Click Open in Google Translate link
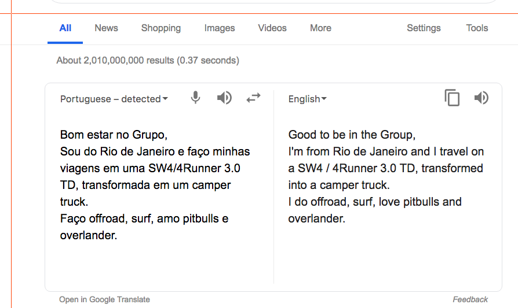The width and height of the screenshot is (518, 308). (x=104, y=299)
